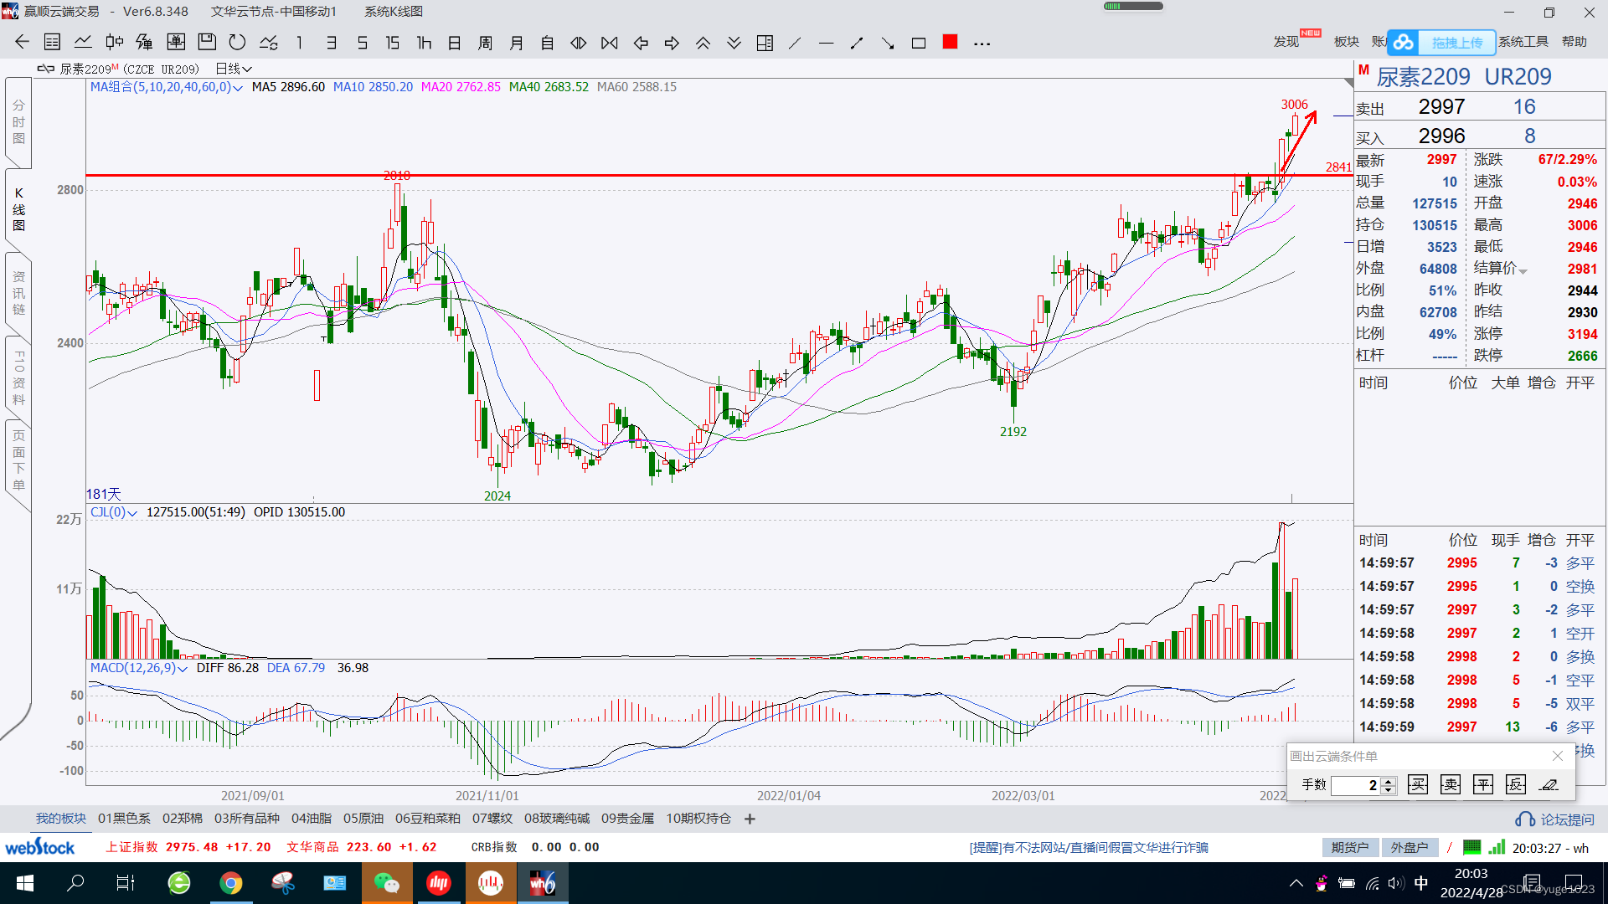Screen dimensions: 1608x904
Task: Close the 画出云端条件单 panel
Action: (x=1557, y=756)
